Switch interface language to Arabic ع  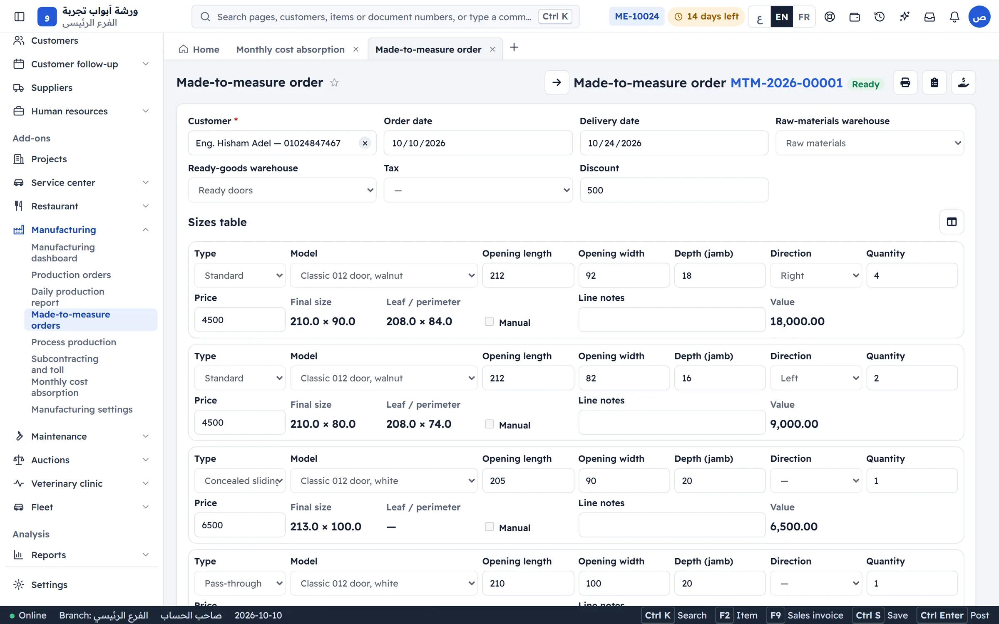[760, 17]
